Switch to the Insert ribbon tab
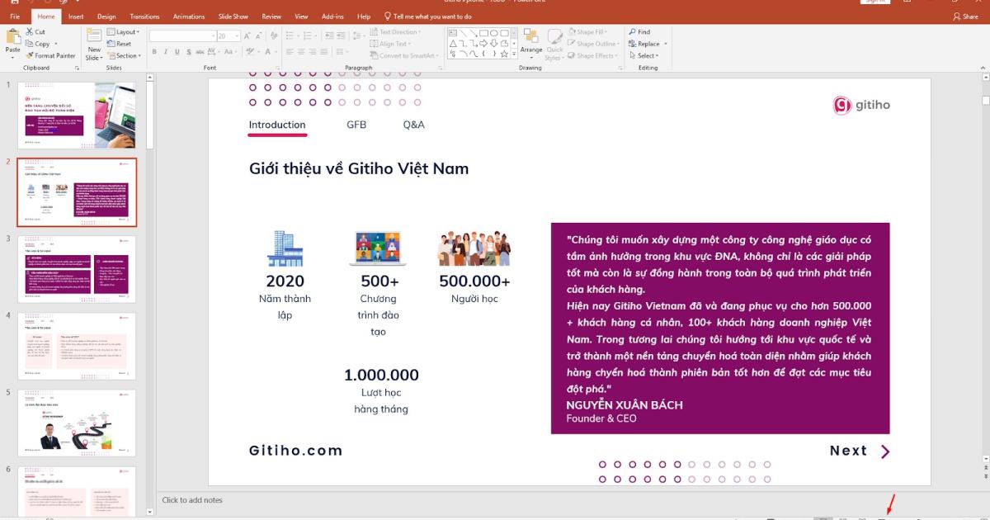990x520 pixels. [75, 16]
